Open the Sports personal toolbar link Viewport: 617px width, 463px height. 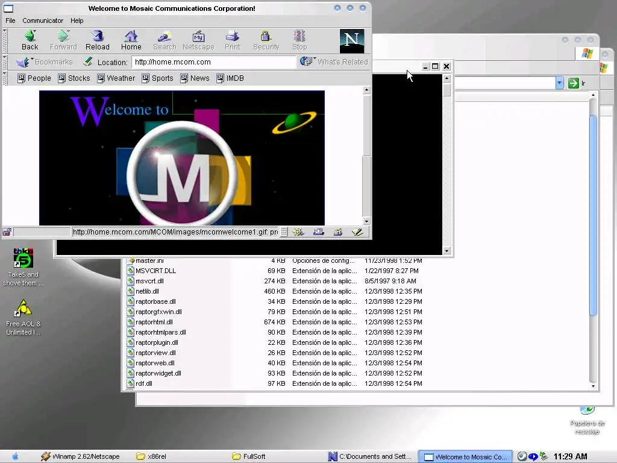tap(157, 78)
